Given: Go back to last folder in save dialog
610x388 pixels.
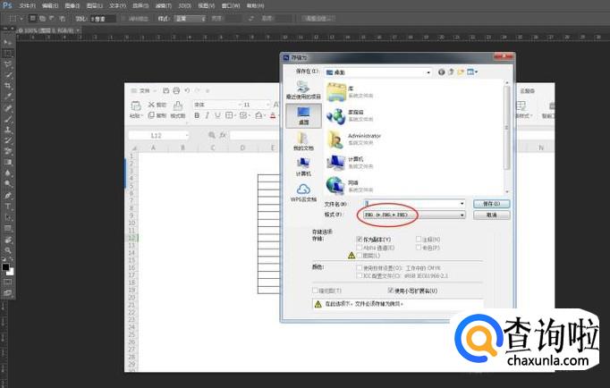Looking at the screenshot, I should [x=441, y=72].
